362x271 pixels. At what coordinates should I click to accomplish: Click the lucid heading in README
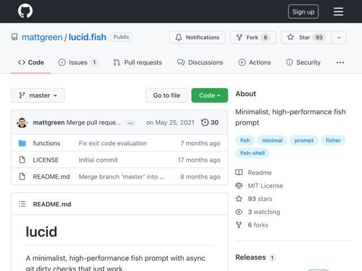pos(41,231)
